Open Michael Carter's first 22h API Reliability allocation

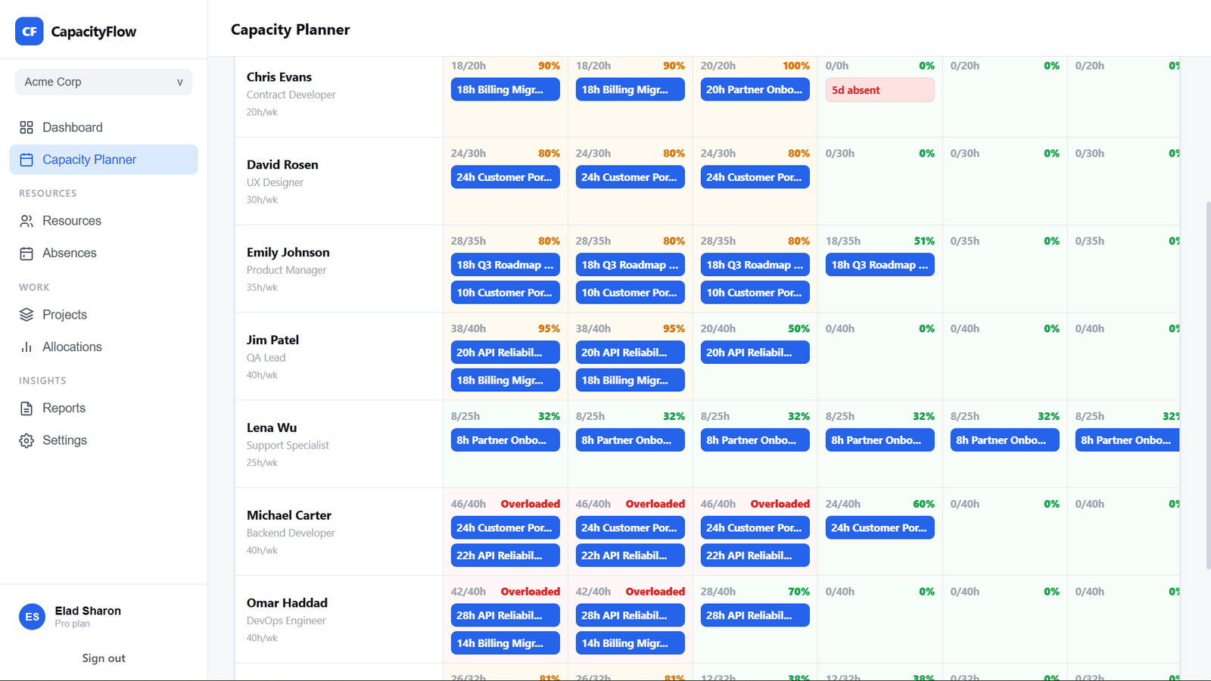coord(505,555)
